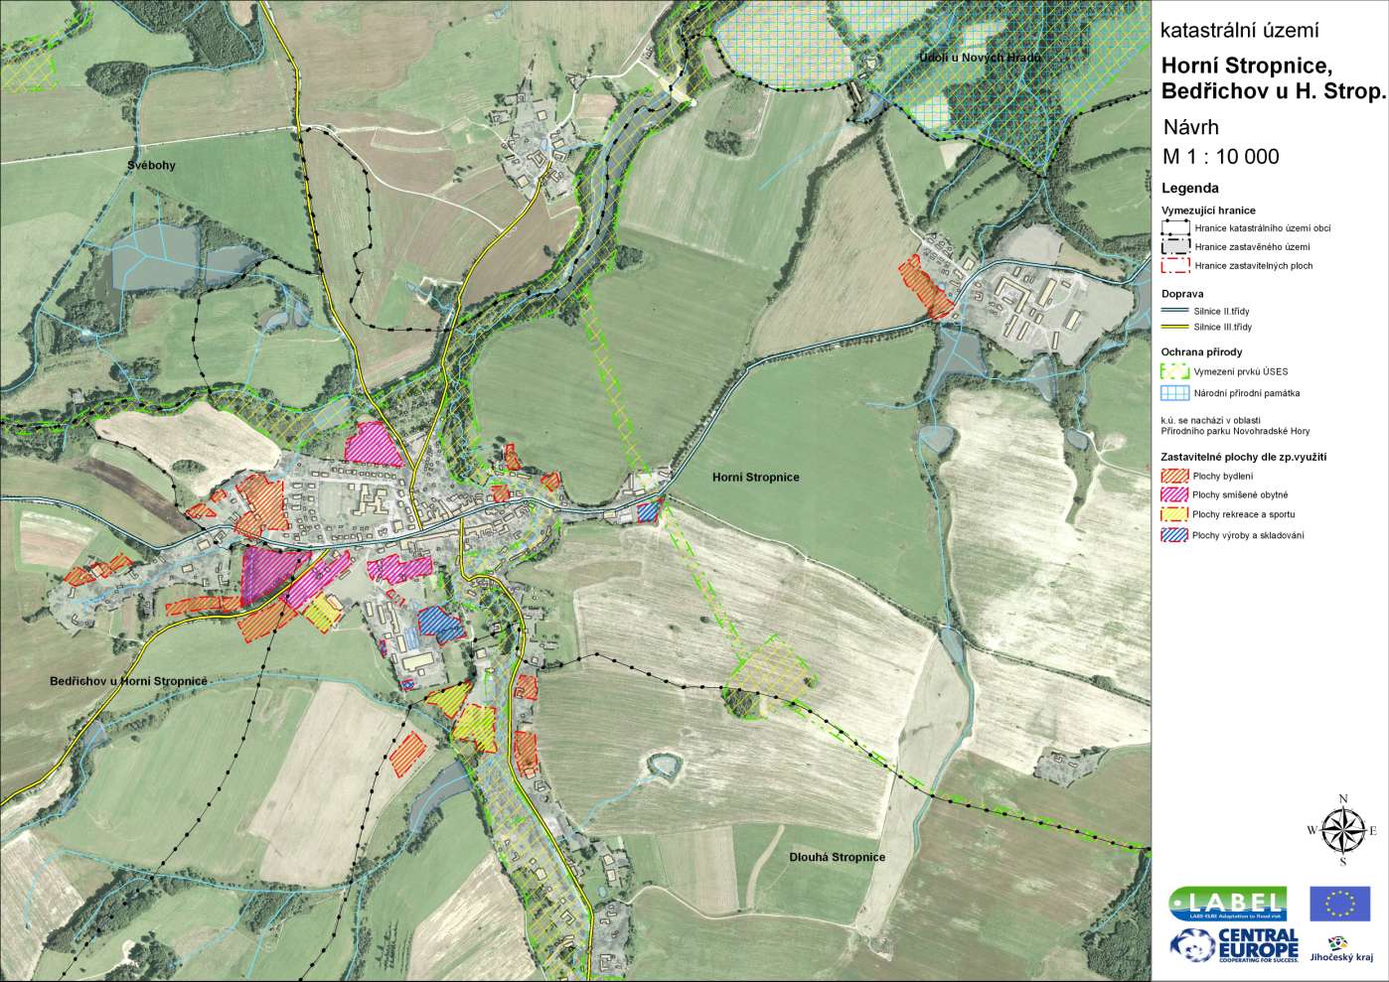Image resolution: width=1389 pixels, height=982 pixels.
Task: Click the 'Dlouhá Stropnice' map label
Action: 837,857
